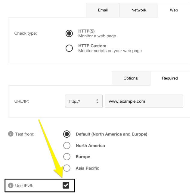Image resolution: width=192 pixels, height=194 pixels.
Task: Select Europe as the test location
Action: [x=67, y=157]
